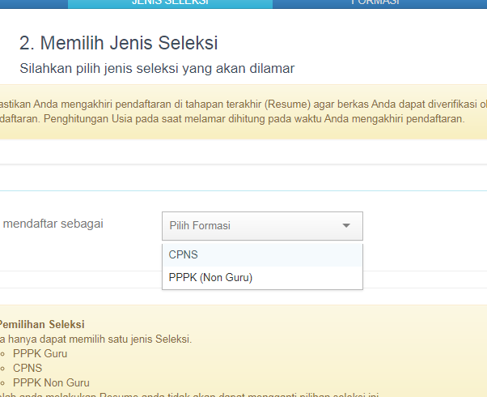Click the 'mendaftar sebagai' label
This screenshot has width=487, height=397.
(53, 224)
